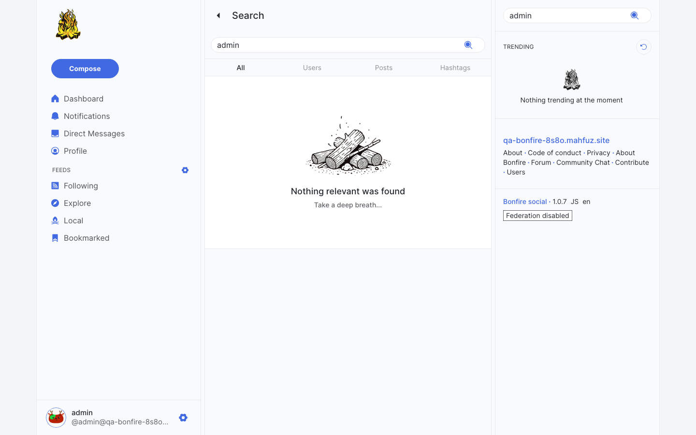Click the 'Nothing trending at the moment' text

click(571, 100)
